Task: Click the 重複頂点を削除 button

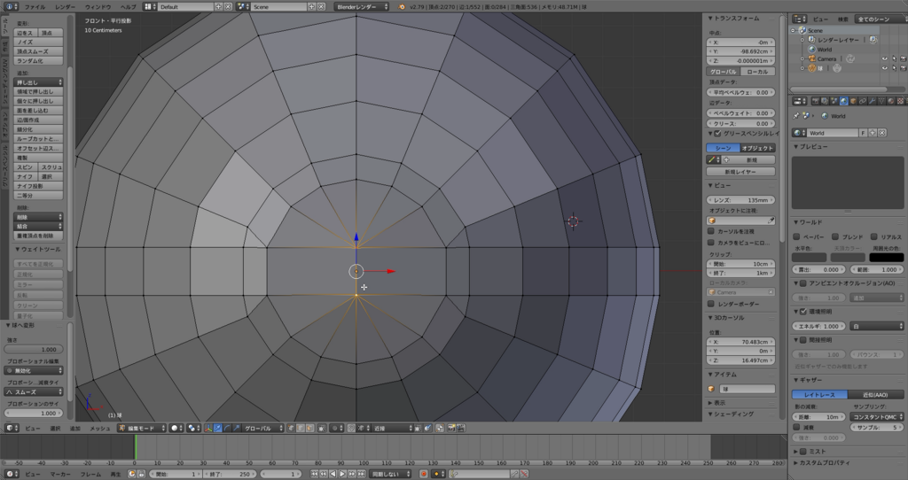Action: tap(38, 236)
